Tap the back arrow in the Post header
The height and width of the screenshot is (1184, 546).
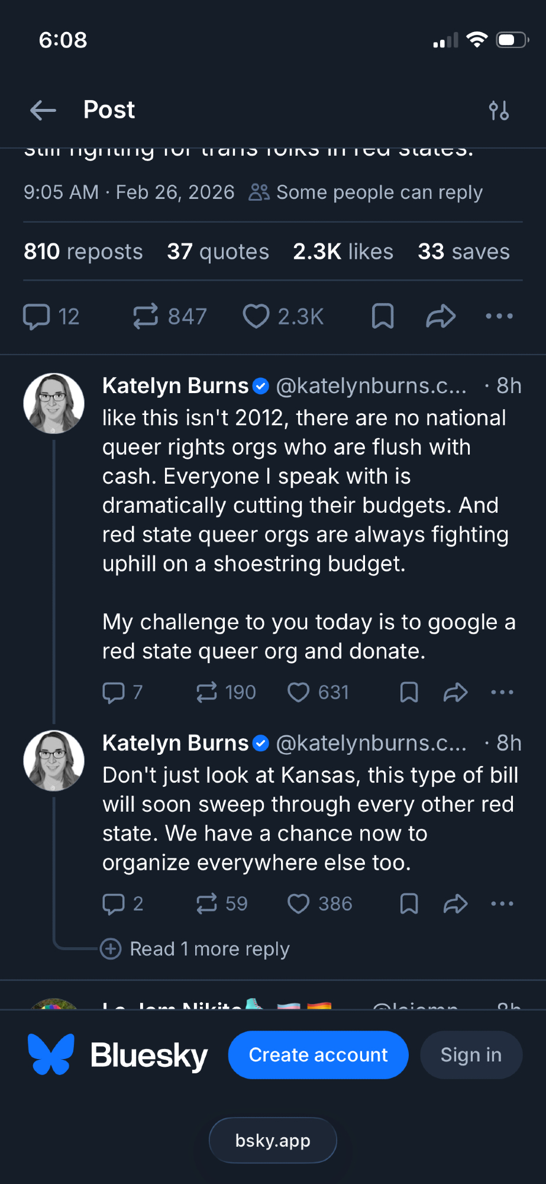(x=43, y=110)
